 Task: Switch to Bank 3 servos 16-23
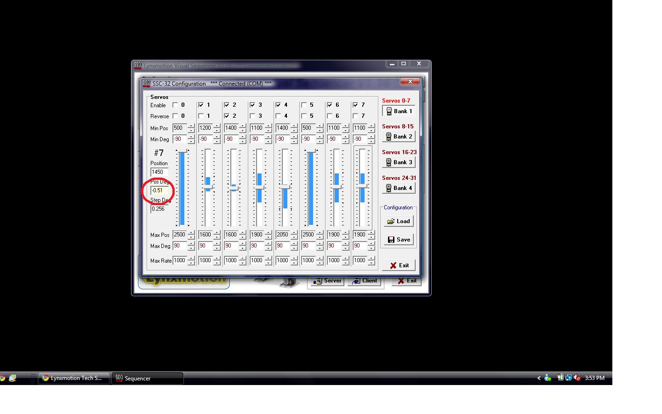(399, 162)
